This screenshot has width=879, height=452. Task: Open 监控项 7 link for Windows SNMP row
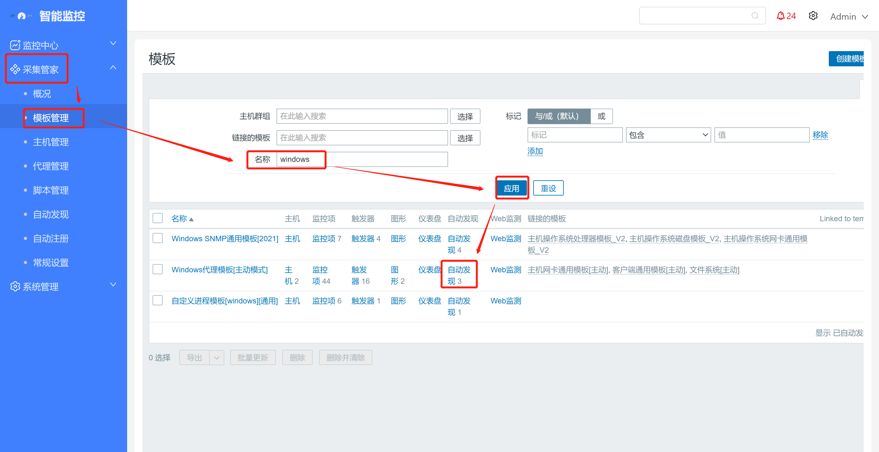326,238
